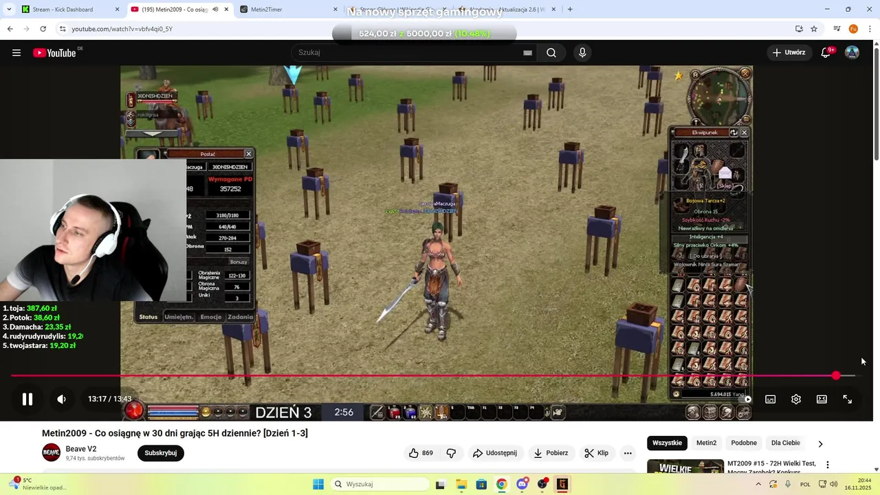The height and width of the screenshot is (495, 880).
Task: Open the Chrome profile avatar
Action: point(853,29)
